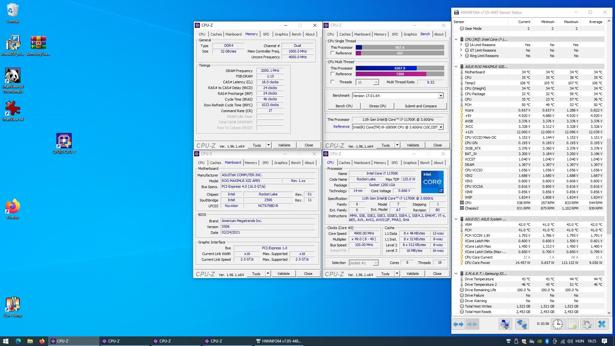615x346 pixels.
Task: Open HWiNFO remote network monitors icon
Action: [521, 324]
